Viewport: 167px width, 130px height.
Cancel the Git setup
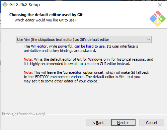[x=152, y=123]
